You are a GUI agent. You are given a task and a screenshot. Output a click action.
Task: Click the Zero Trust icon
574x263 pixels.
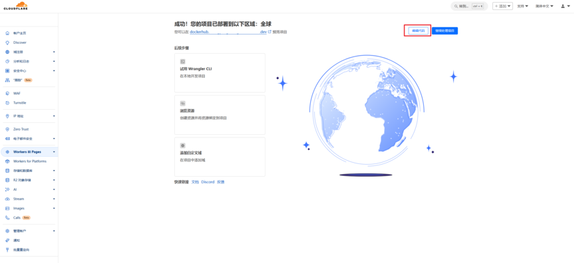7,129
